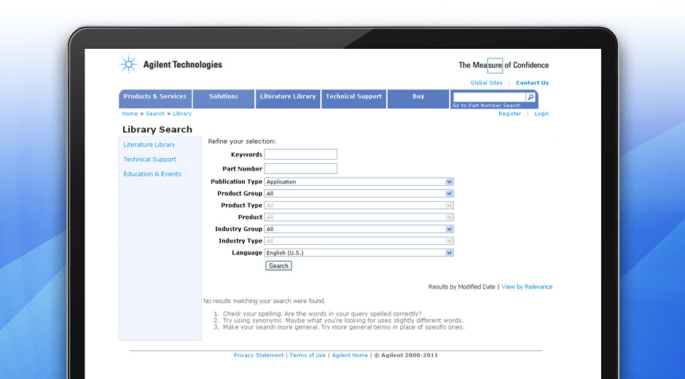The image size is (685, 379).
Task: Open the Publication Type dropdown
Action: 359,181
